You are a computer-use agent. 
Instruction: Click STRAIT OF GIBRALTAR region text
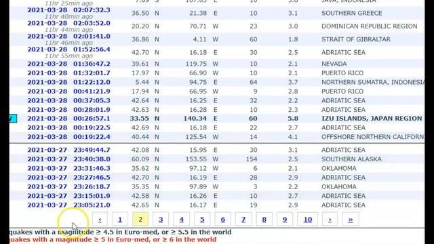click(x=356, y=39)
